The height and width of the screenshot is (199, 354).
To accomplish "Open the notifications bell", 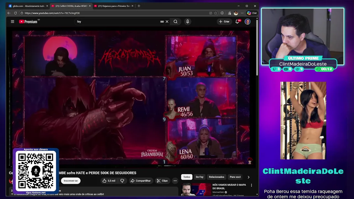I will [x=237, y=22].
